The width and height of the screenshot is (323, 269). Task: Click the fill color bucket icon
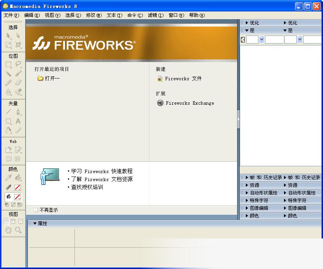point(9,196)
